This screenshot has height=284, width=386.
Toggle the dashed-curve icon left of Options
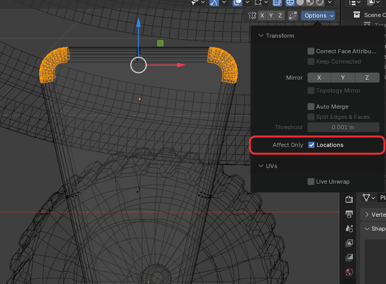pyautogui.click(x=293, y=16)
